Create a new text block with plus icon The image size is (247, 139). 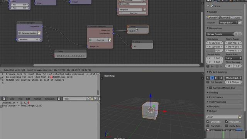tap(88, 99)
